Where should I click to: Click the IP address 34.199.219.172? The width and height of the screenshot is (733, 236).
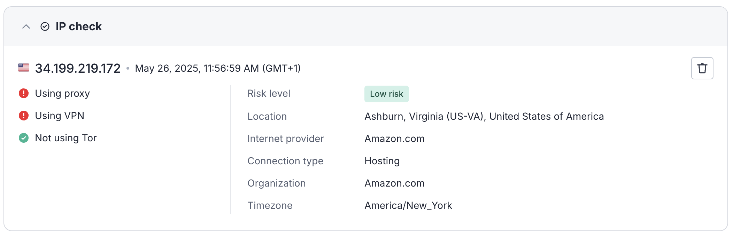tap(78, 68)
